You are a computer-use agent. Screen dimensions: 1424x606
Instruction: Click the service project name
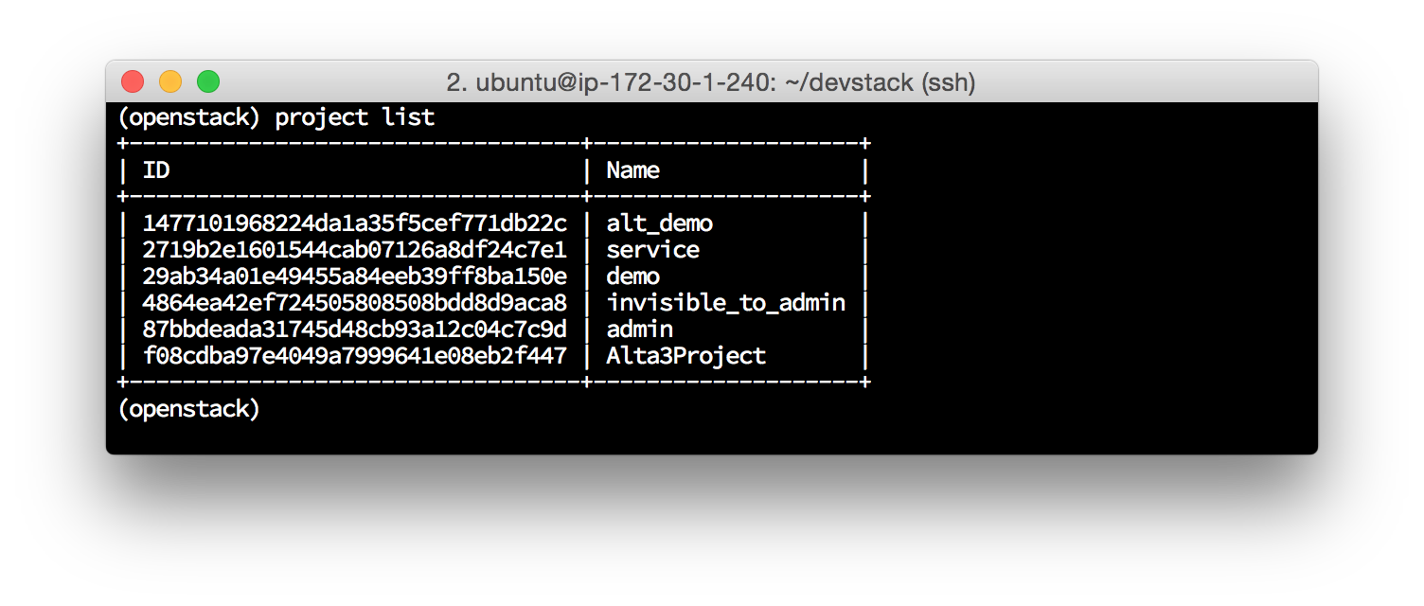pos(652,251)
